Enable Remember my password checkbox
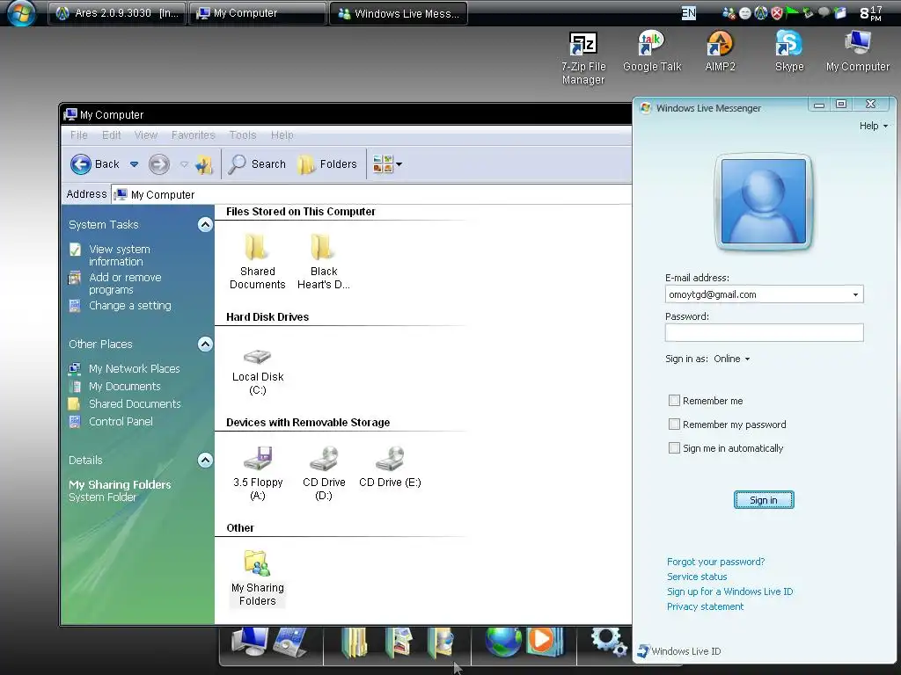901x675 pixels. pos(674,425)
